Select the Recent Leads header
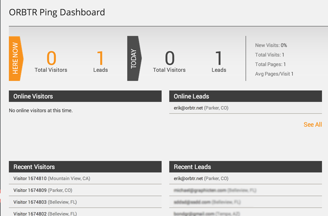328x216 pixels. coord(246,167)
